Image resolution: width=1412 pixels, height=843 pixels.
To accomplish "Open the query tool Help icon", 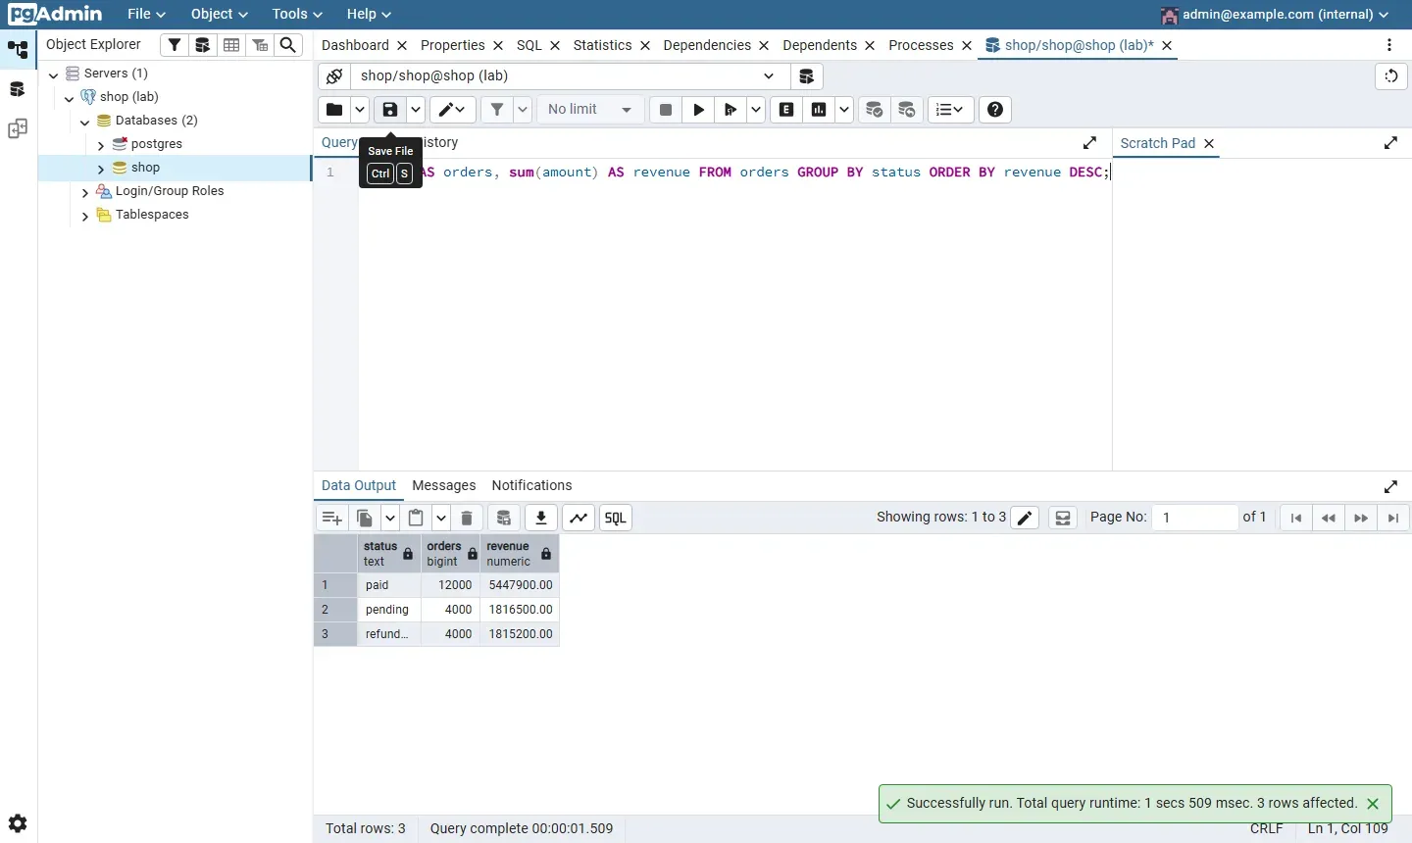I will 995,110.
